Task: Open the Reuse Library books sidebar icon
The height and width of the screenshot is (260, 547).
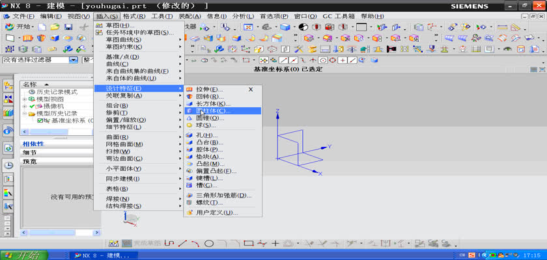Action: tap(8, 112)
